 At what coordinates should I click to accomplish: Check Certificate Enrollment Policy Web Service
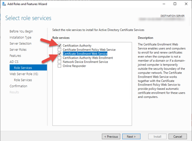[x=59, y=50]
